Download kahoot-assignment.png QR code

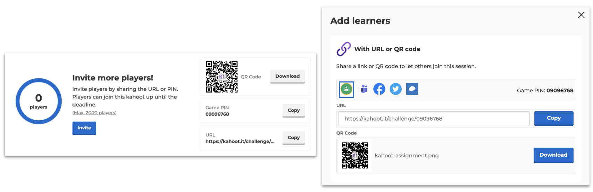(553, 155)
